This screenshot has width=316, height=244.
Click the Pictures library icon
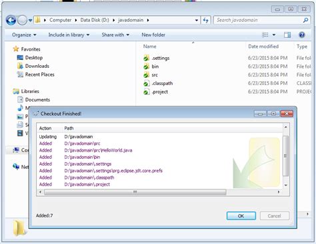[x=20, y=116]
